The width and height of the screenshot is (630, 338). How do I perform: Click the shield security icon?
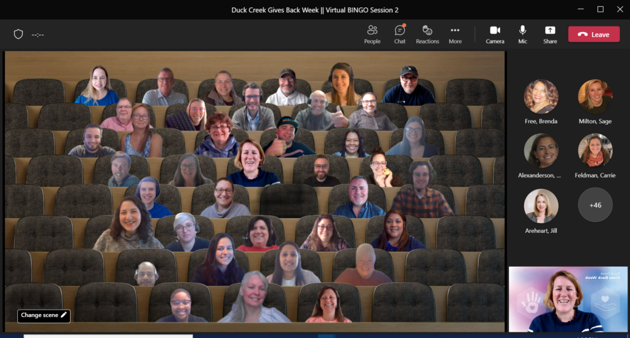click(18, 34)
